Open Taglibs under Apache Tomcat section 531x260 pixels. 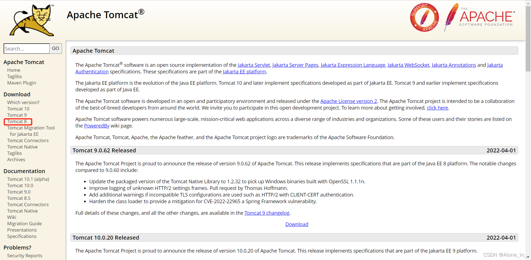14,76
